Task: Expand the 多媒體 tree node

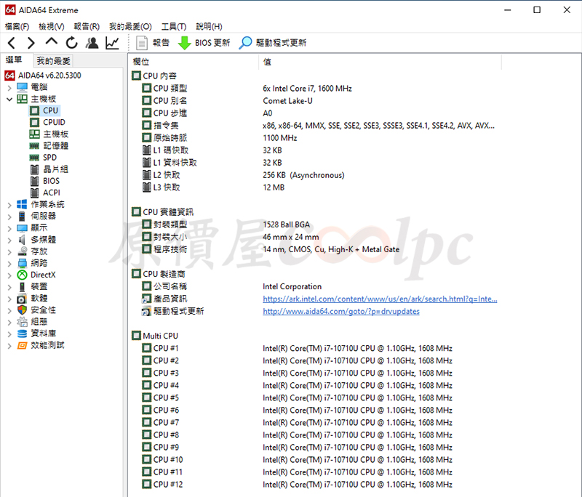Action: [9, 241]
